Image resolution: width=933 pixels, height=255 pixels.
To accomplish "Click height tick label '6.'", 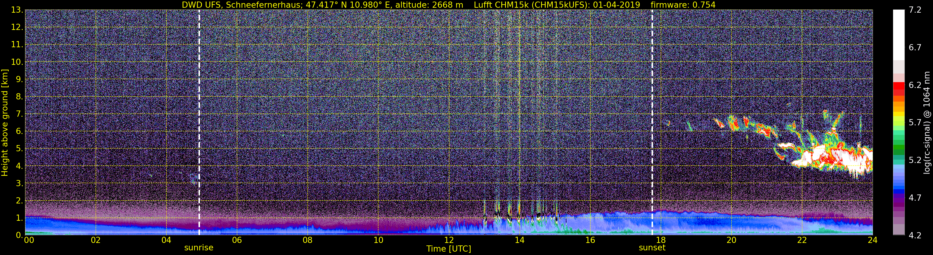I will point(19,131).
